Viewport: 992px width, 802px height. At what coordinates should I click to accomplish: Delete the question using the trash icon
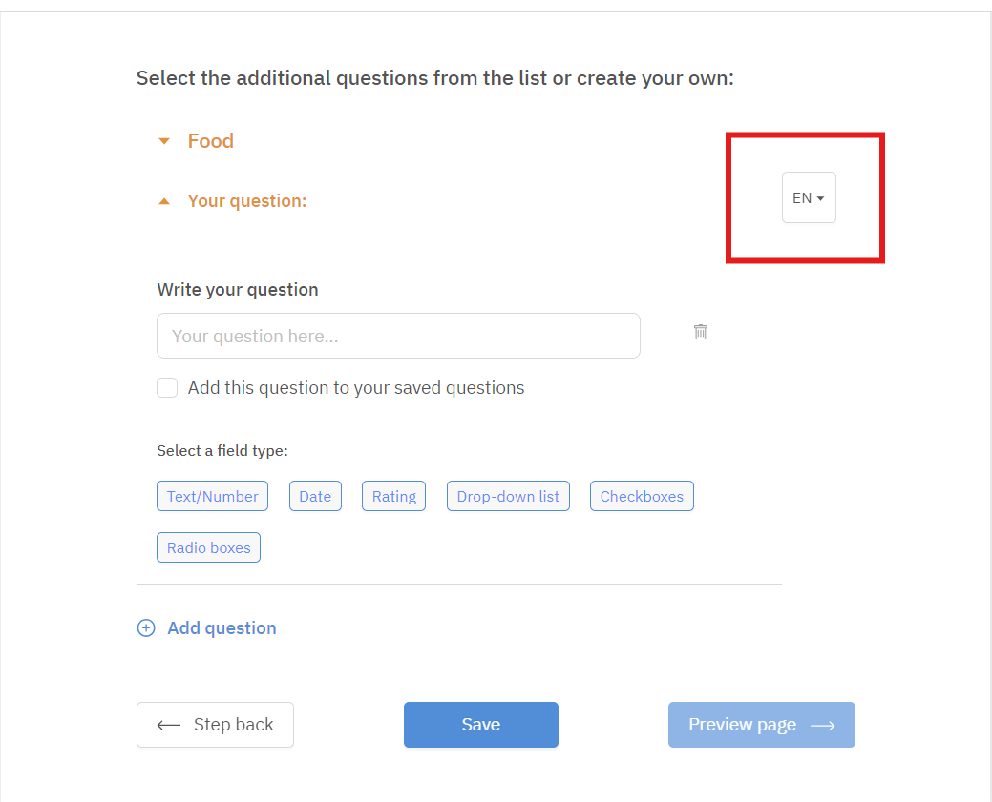(x=701, y=332)
